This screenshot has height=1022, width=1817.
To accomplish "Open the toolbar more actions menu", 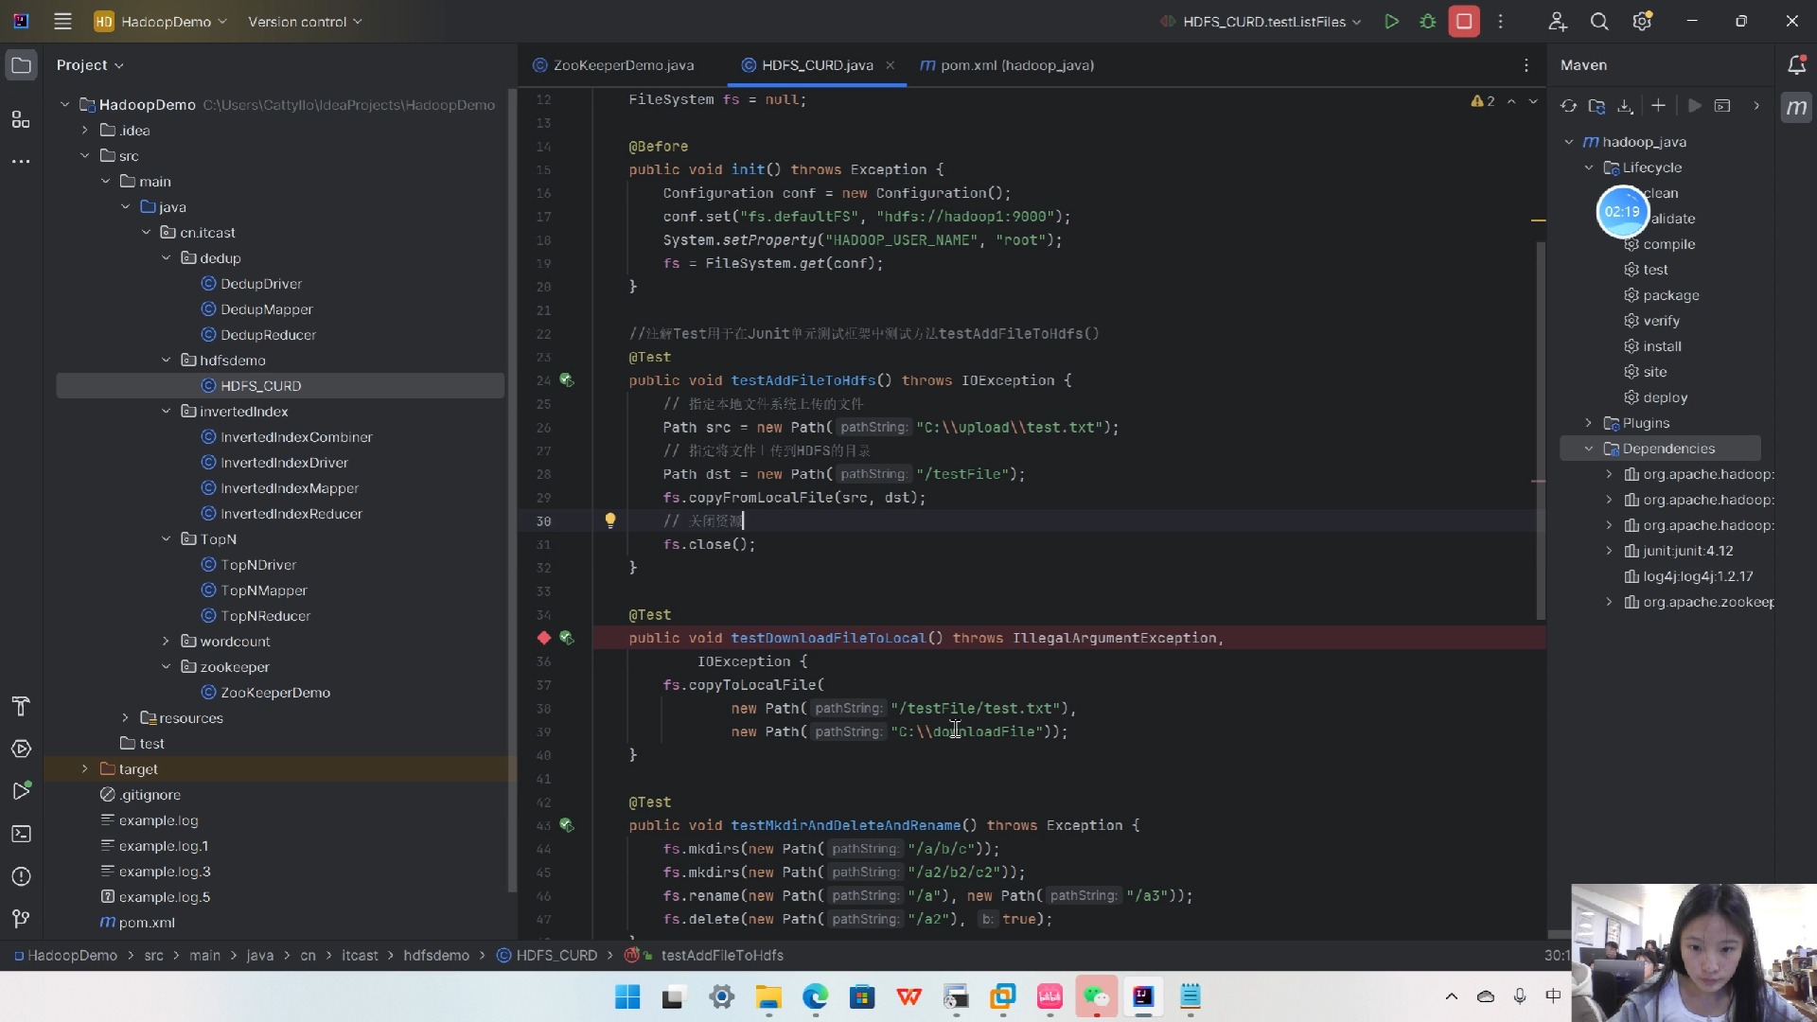I will coord(1501,21).
